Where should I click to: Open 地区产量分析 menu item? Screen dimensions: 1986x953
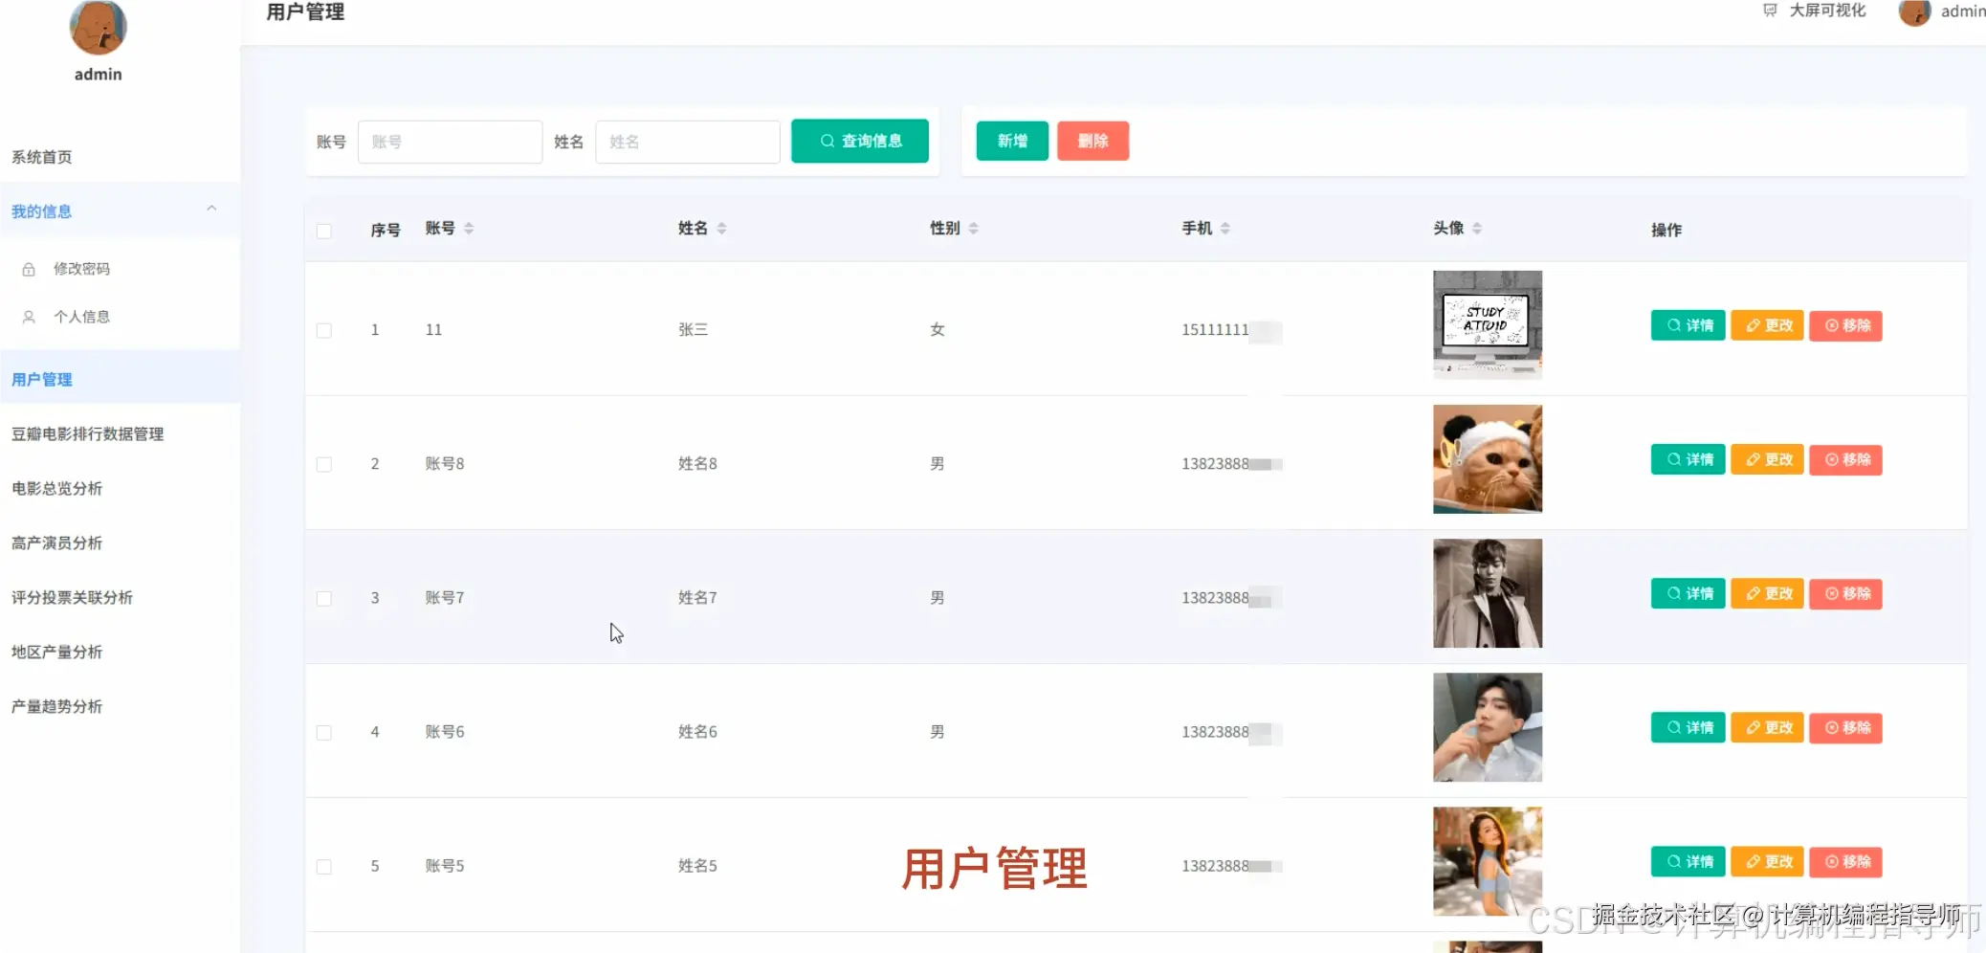pyautogui.click(x=57, y=653)
